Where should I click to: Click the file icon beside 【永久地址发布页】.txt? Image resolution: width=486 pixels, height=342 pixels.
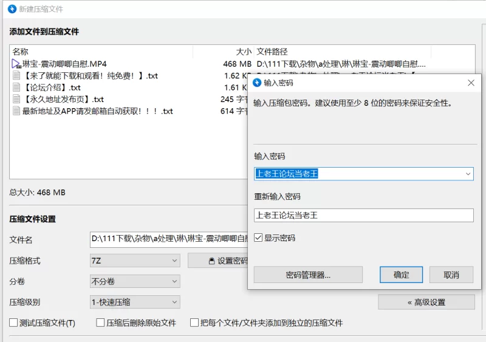pyautogui.click(x=16, y=99)
